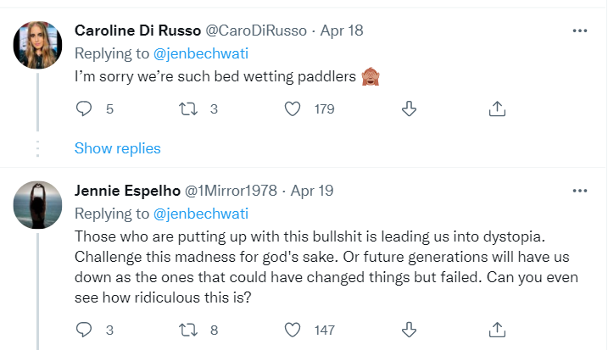Open the Apr 19 tweet timestamp
Screen dimensions: 608x350
coord(312,191)
